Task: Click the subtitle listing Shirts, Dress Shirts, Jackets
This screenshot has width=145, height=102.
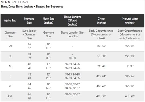Action: pos(32,6)
